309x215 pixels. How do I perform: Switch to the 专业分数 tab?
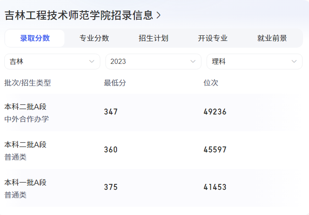[94, 38]
